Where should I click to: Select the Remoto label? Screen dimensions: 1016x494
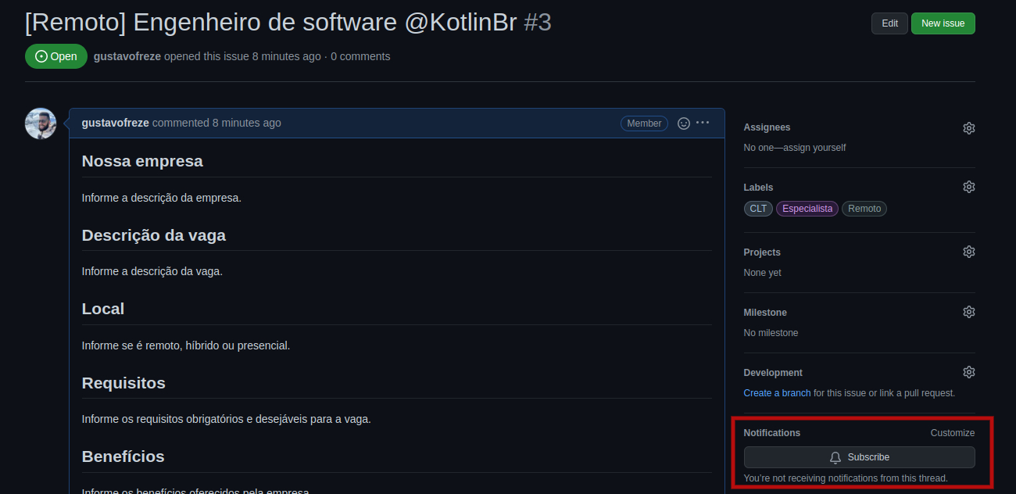pyautogui.click(x=864, y=209)
